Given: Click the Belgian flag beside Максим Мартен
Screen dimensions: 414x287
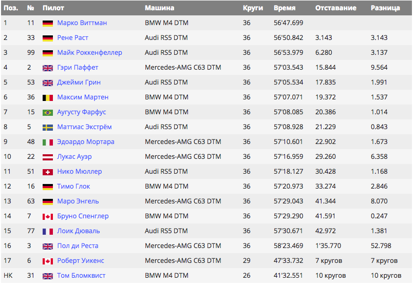Looking at the screenshot, I should (x=48, y=97).
